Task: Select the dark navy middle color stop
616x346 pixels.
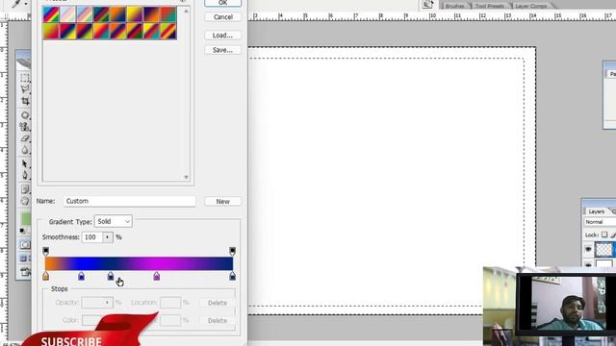Action: 111,276
